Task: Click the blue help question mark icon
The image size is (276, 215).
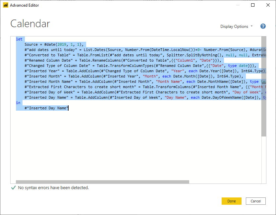Action: point(263,27)
